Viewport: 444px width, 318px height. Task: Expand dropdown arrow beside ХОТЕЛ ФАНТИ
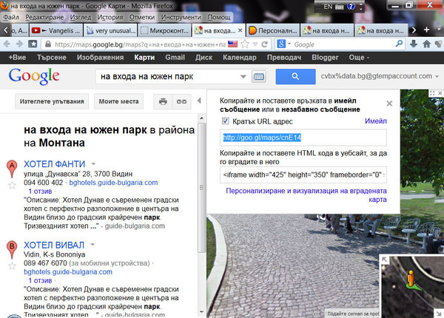click(93, 163)
